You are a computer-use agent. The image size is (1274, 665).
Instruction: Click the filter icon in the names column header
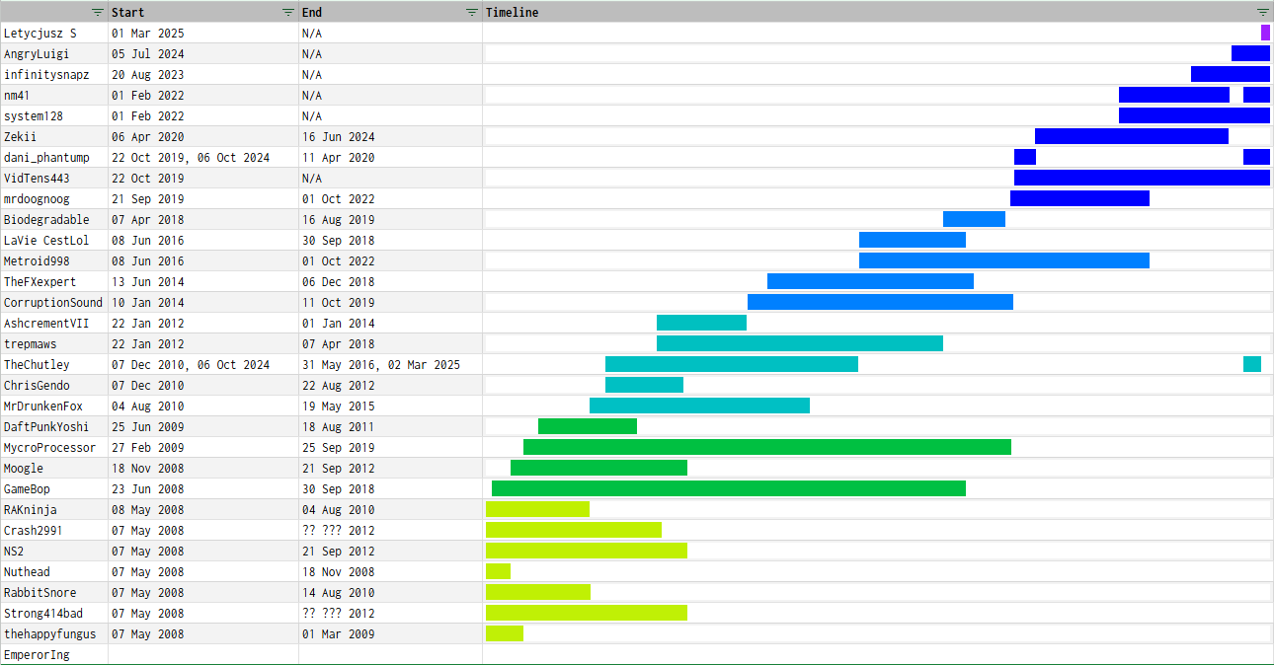(x=97, y=12)
